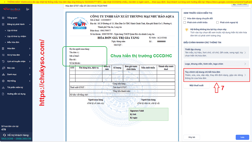The image size is (252, 142).
Task: Click the Hướng dẫn sử dụng file icon
Action: point(3,94)
